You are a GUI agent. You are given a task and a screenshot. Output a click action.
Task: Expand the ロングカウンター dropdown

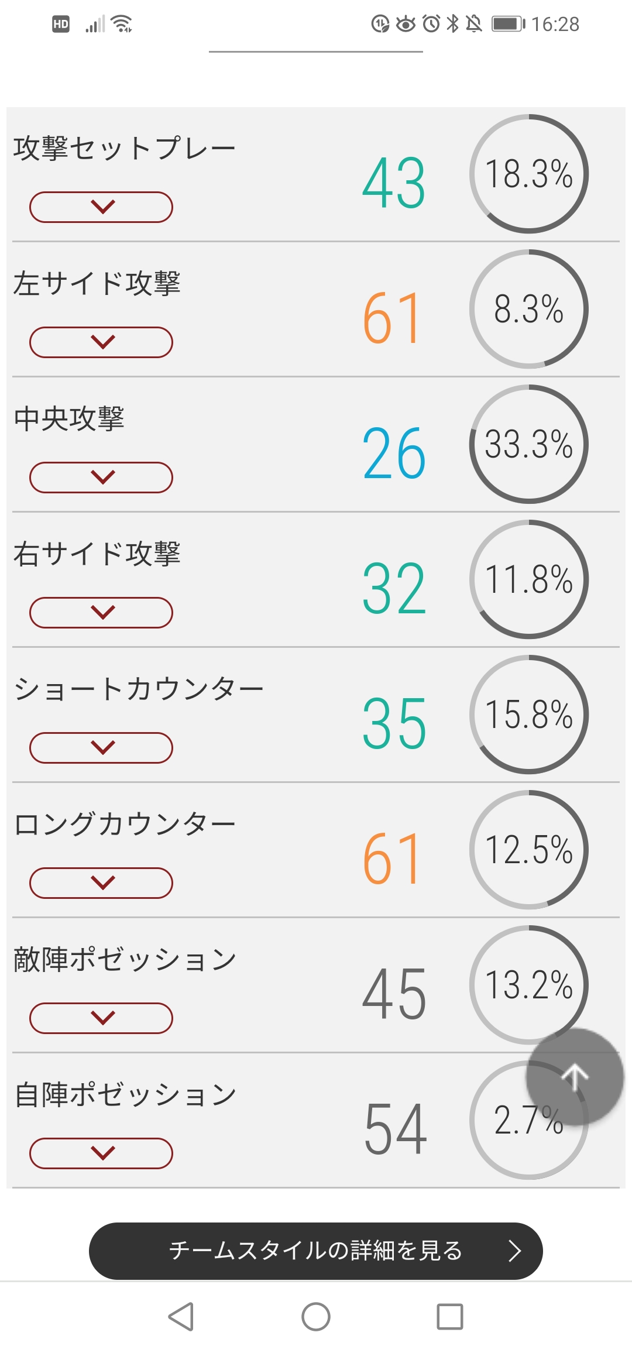point(101,883)
